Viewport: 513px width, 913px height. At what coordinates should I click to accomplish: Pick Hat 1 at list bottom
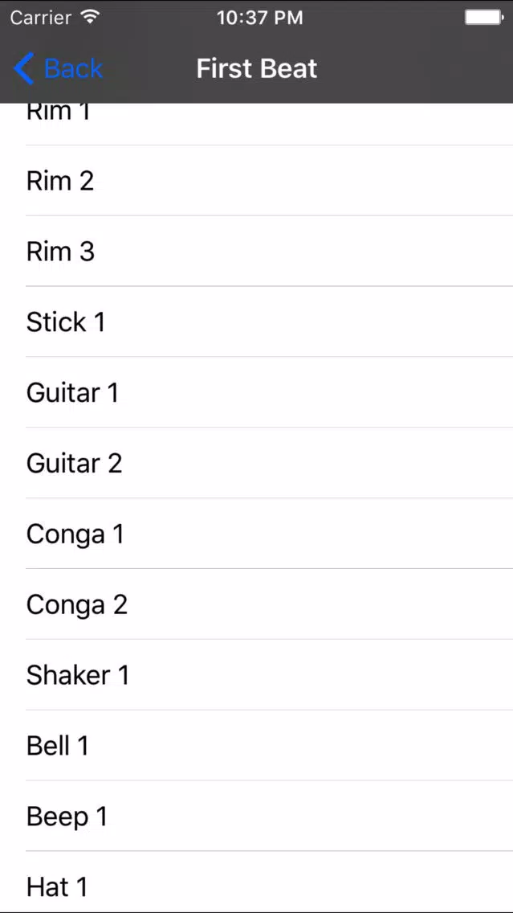point(257,882)
